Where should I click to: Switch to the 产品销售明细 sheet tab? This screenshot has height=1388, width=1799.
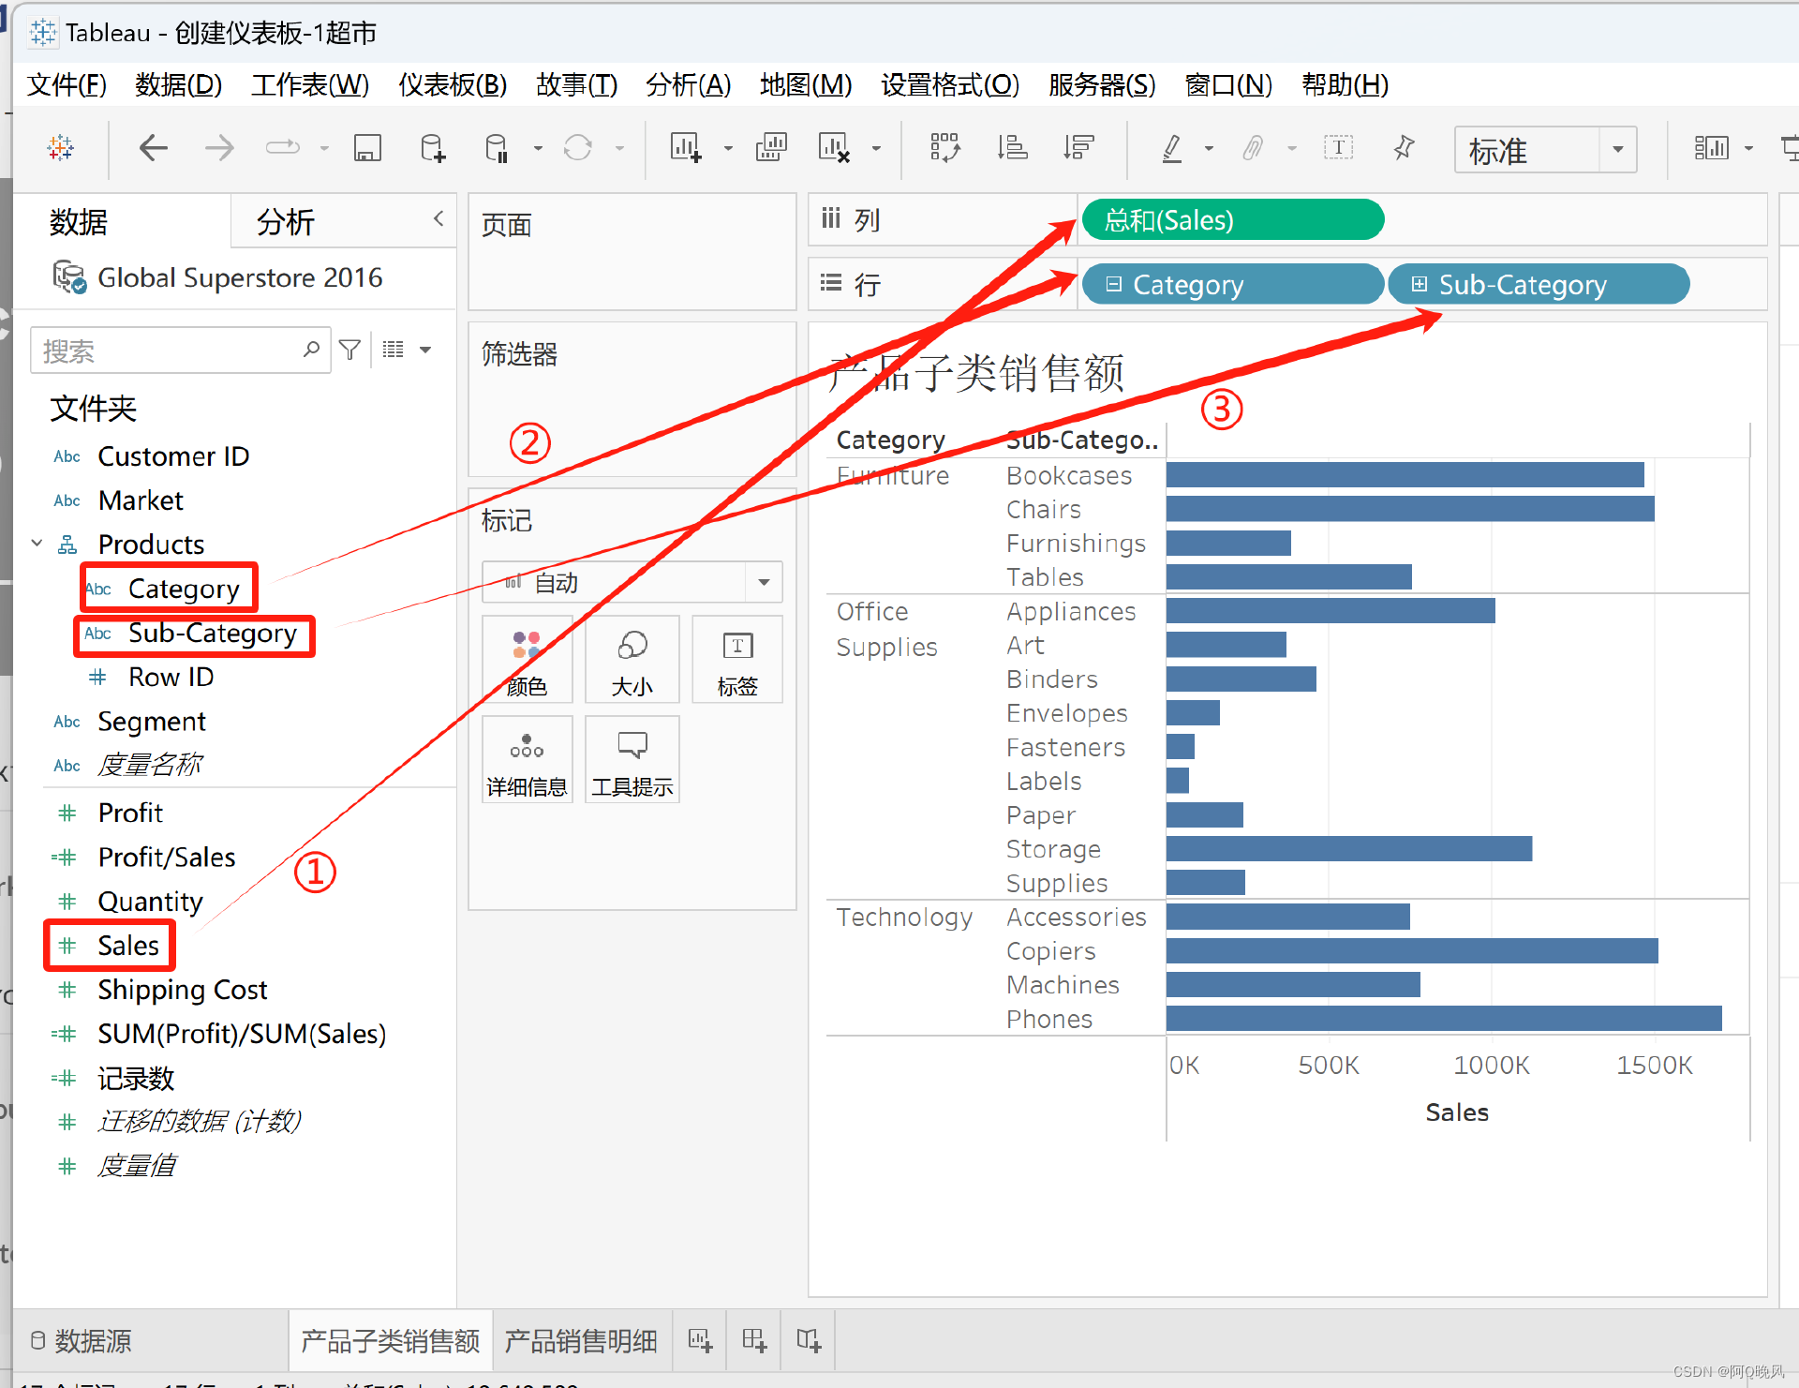581,1341
